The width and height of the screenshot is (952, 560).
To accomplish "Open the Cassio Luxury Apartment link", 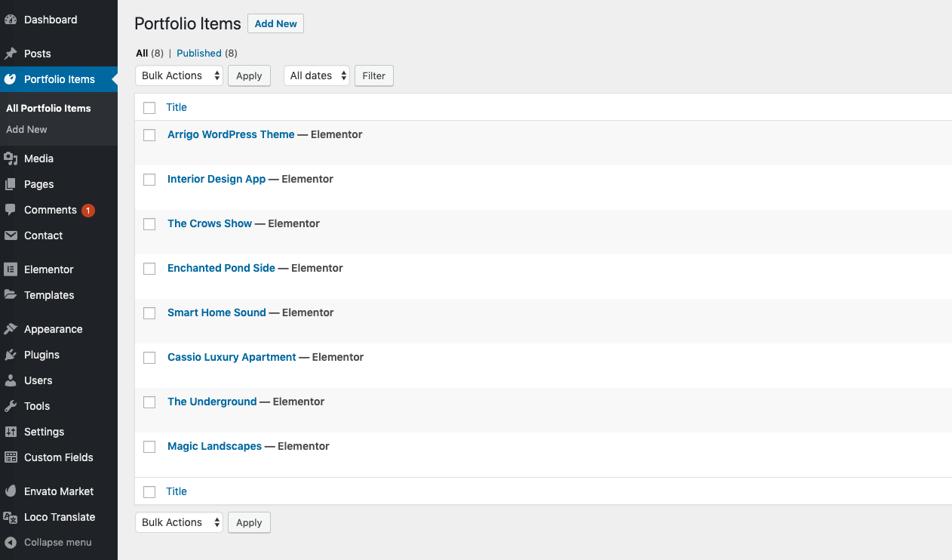I will [x=232, y=357].
